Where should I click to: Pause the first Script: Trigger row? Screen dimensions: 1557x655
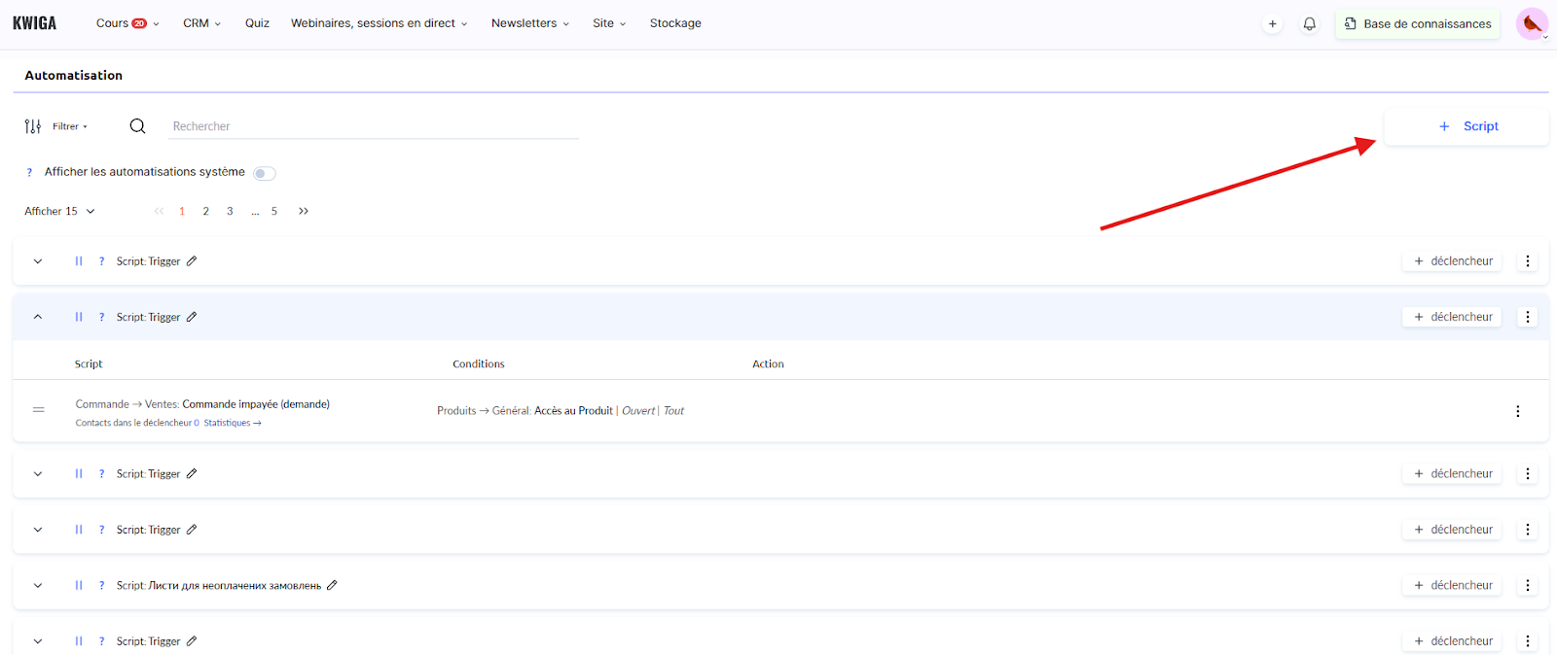point(79,261)
